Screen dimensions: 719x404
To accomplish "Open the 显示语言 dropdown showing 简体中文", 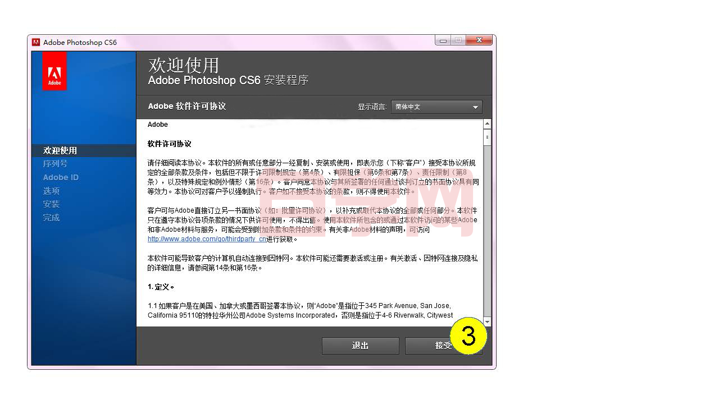I will 436,107.
